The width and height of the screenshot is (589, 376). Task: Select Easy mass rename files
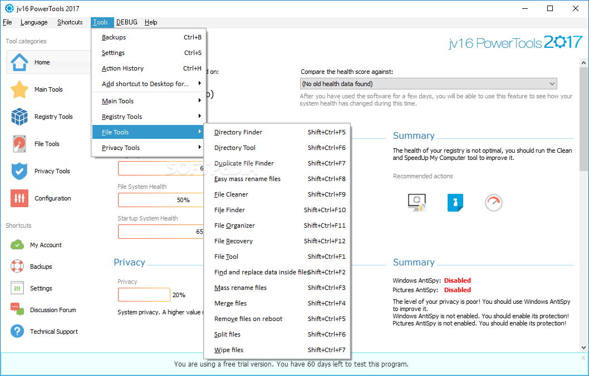[277, 179]
